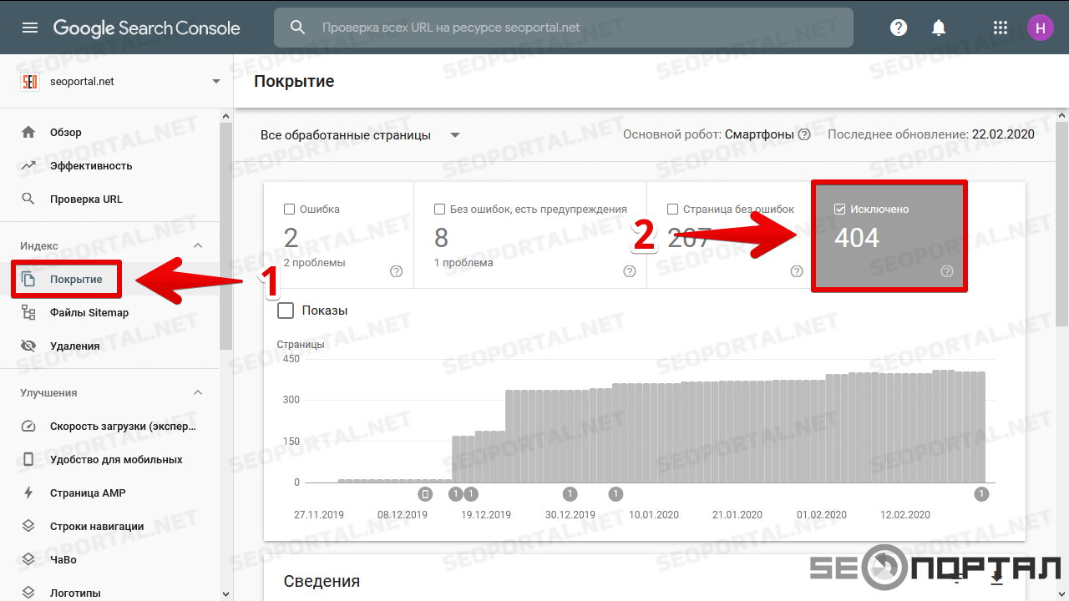Image resolution: width=1069 pixels, height=601 pixels.
Task: Open the notifications bell
Action: [939, 28]
